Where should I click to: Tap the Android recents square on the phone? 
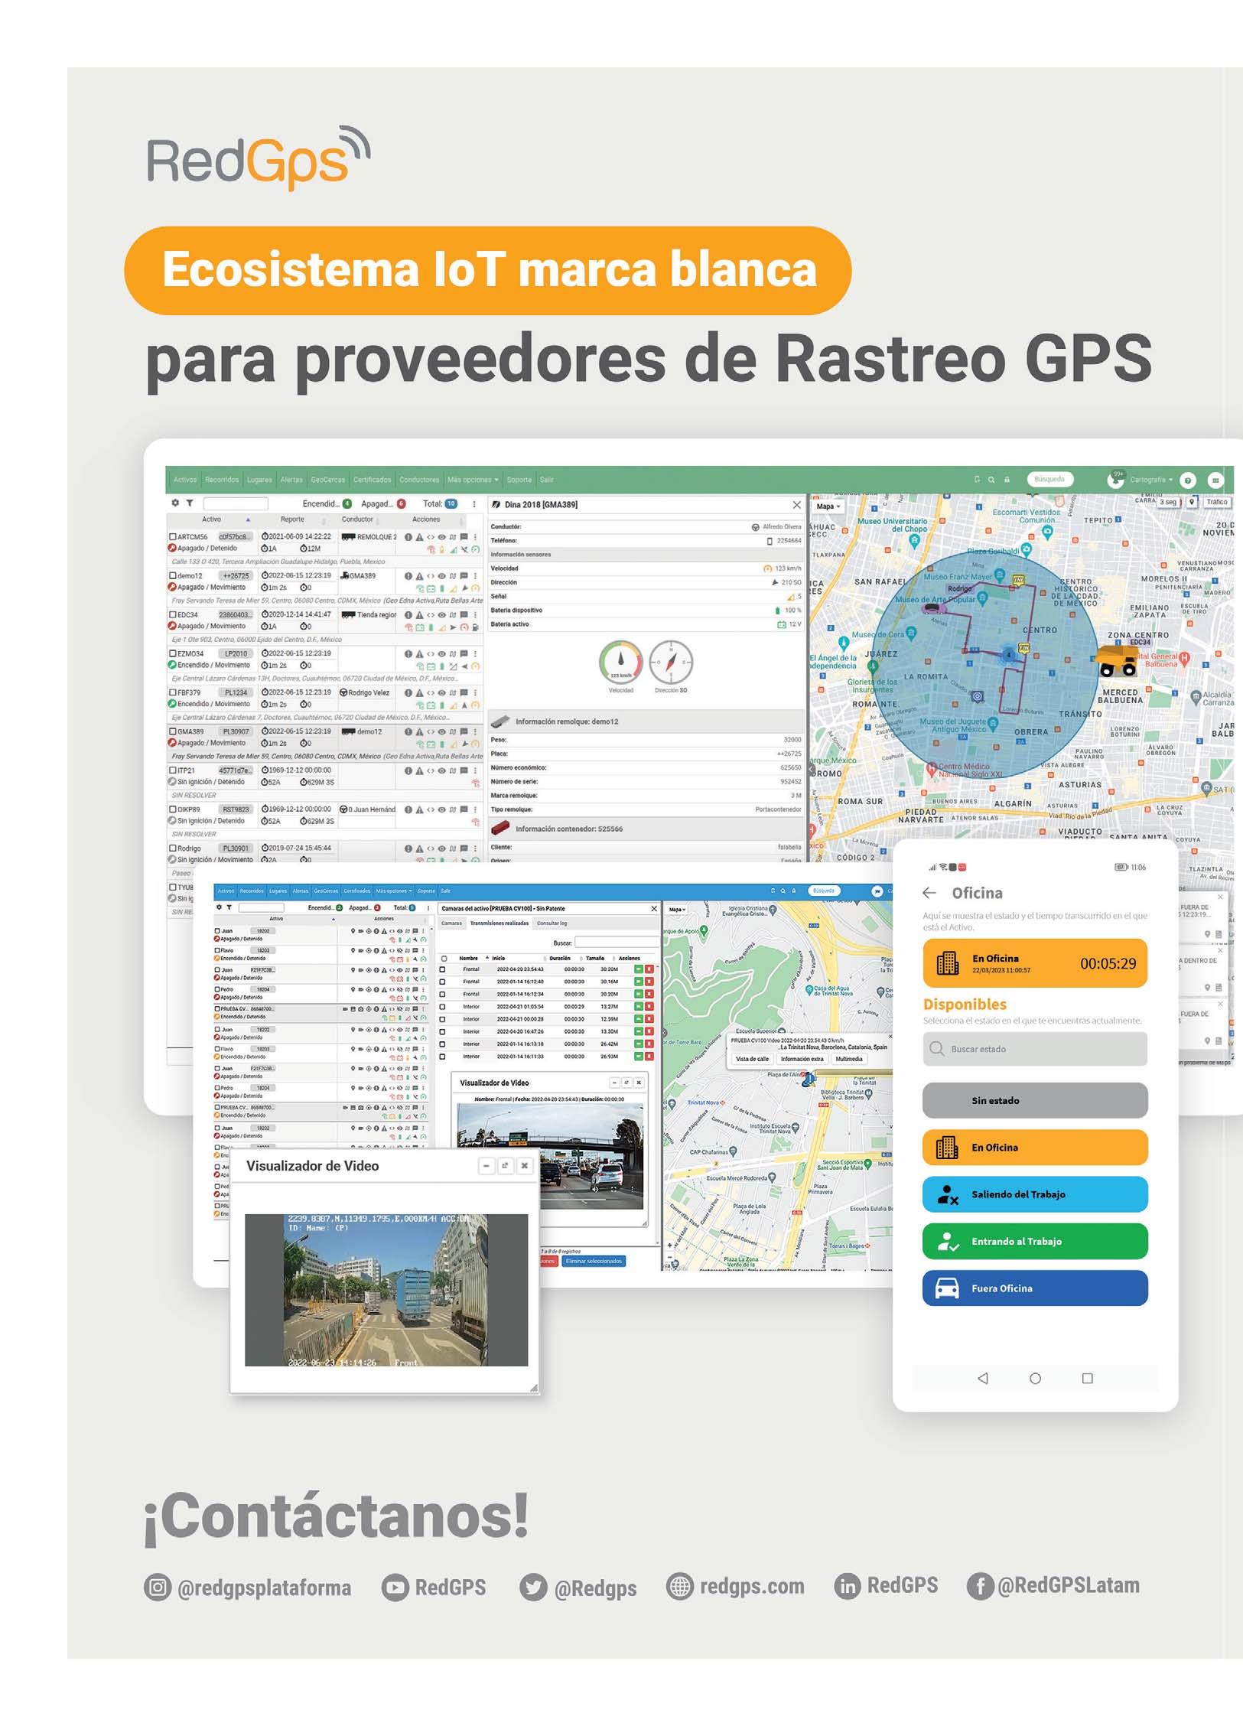(1087, 1379)
